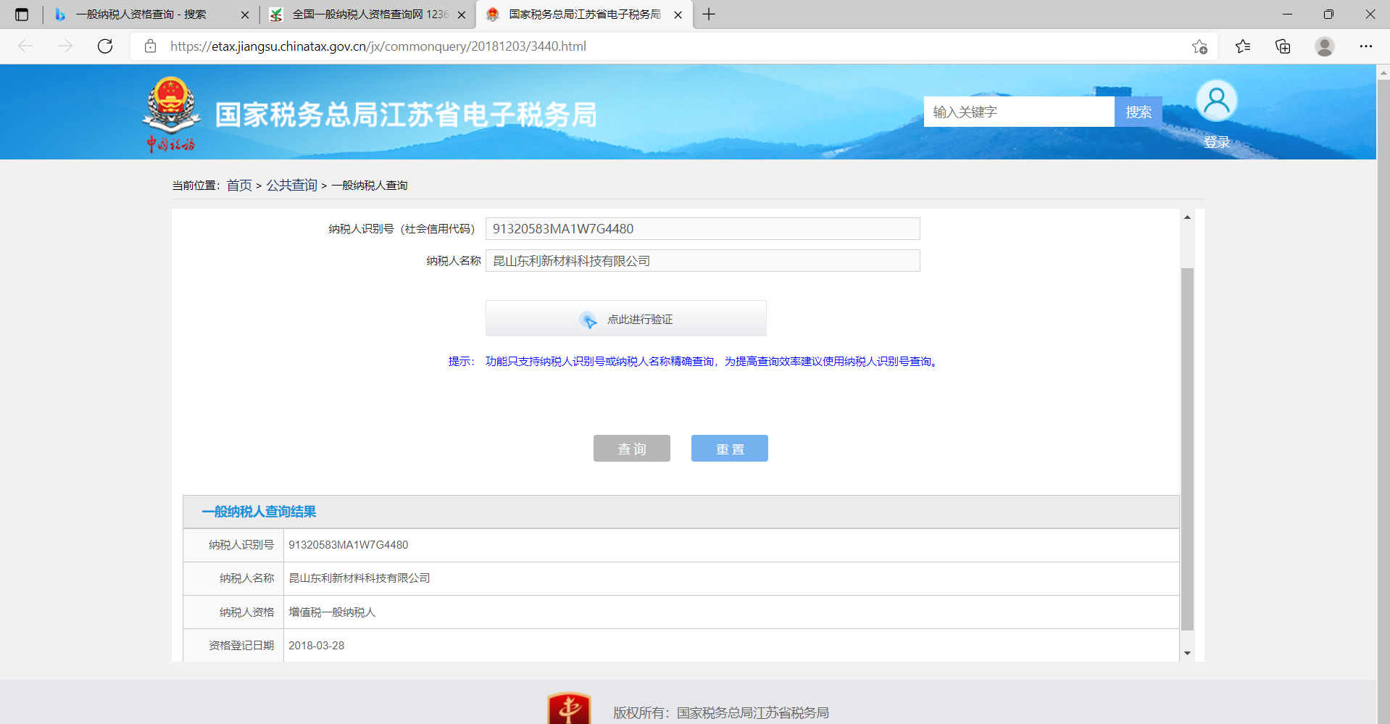Open browser settings and more menu
The height and width of the screenshot is (724, 1390).
click(1365, 46)
